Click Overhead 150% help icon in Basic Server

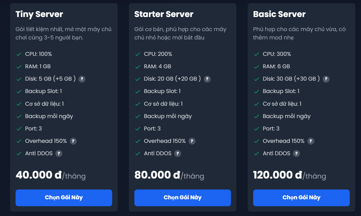click(x=311, y=141)
